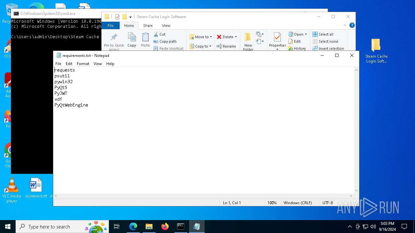Click the taskbar clock showing 5:03 PM

[x=387, y=227]
